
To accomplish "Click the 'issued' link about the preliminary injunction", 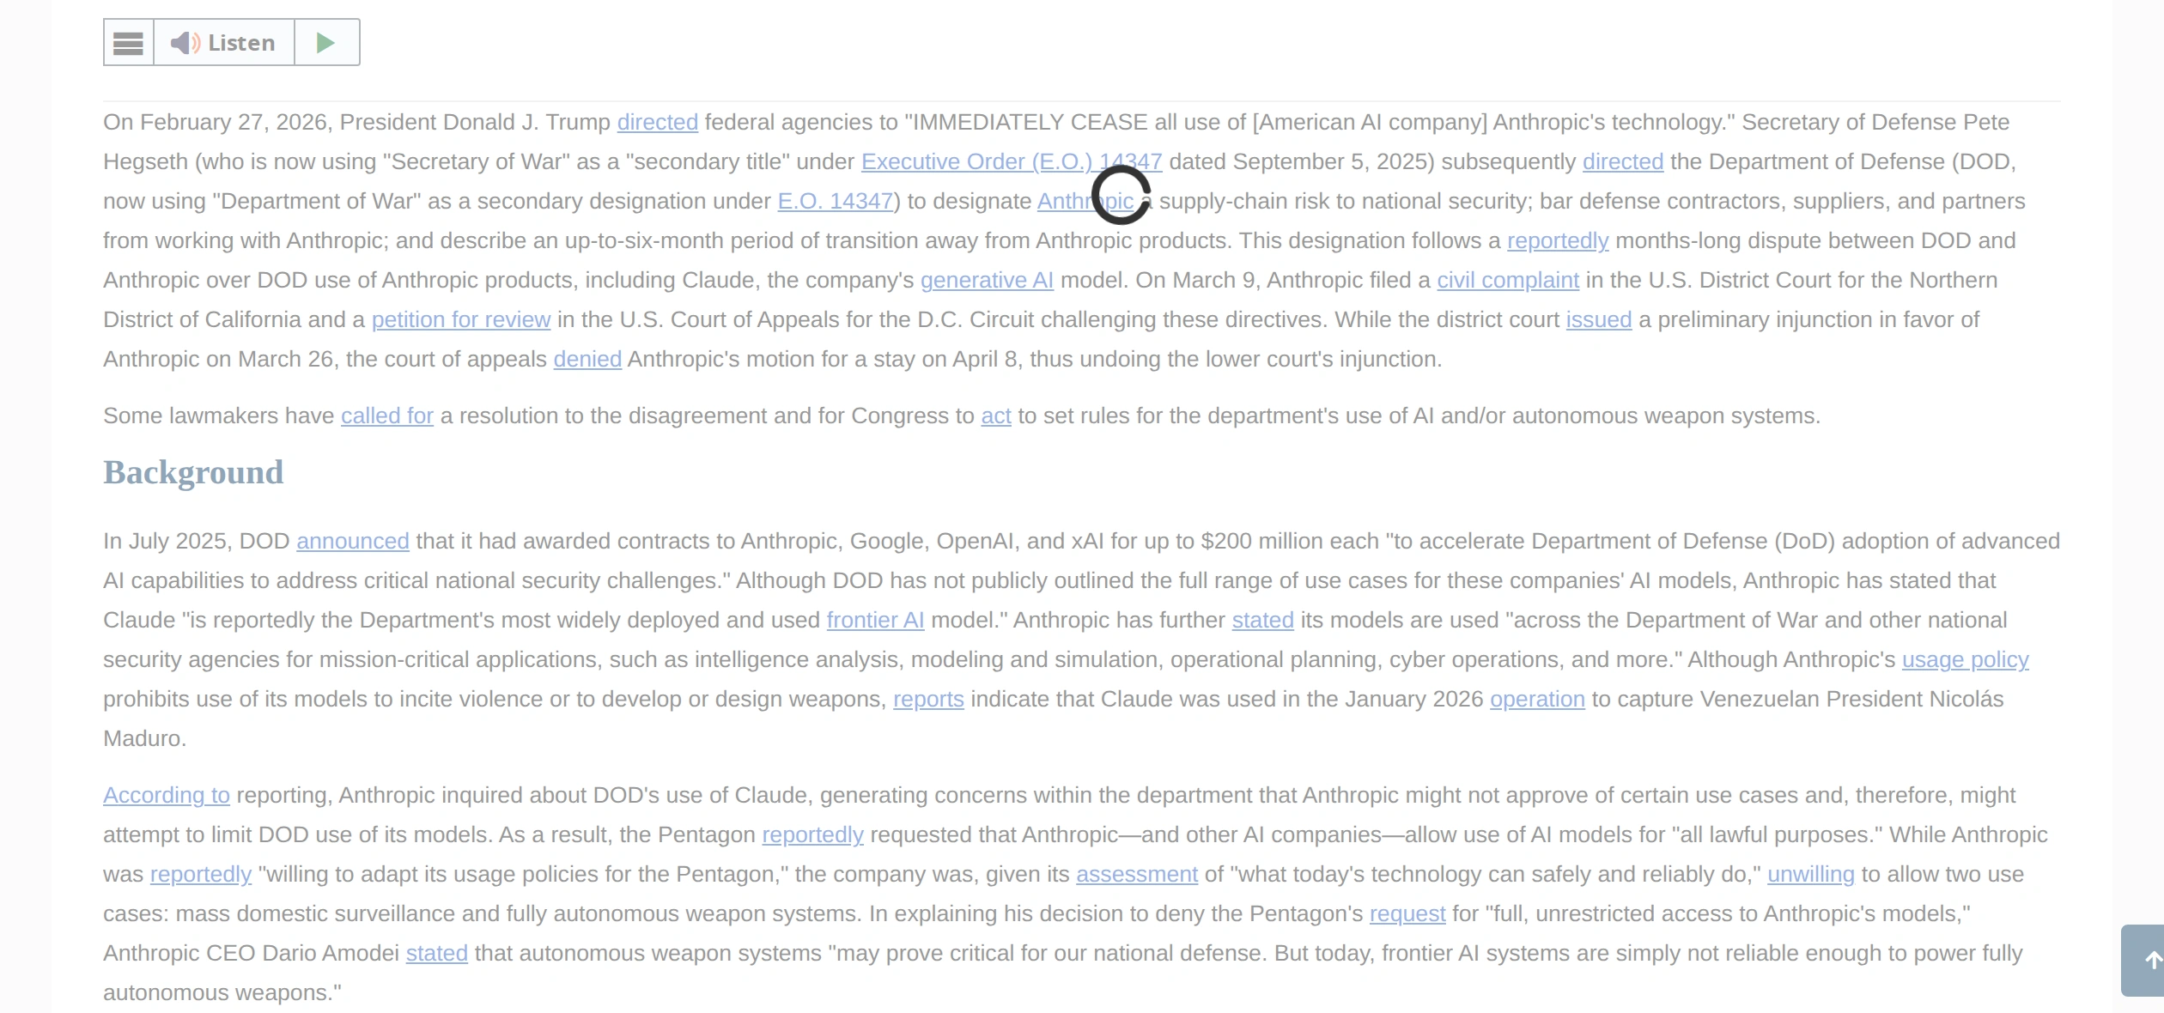I will click(x=1599, y=319).
